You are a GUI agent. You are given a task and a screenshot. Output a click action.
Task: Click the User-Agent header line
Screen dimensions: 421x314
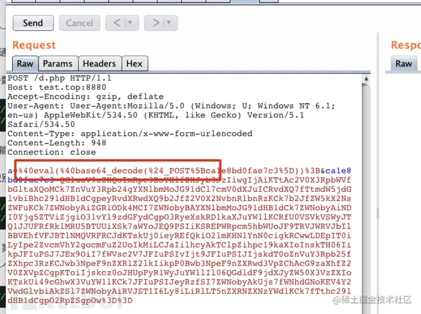171,106
